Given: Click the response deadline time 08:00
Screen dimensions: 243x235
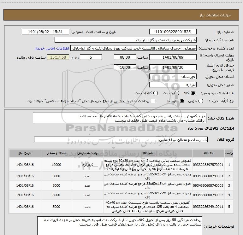Looking at the screenshot, I should [x=125, y=57].
